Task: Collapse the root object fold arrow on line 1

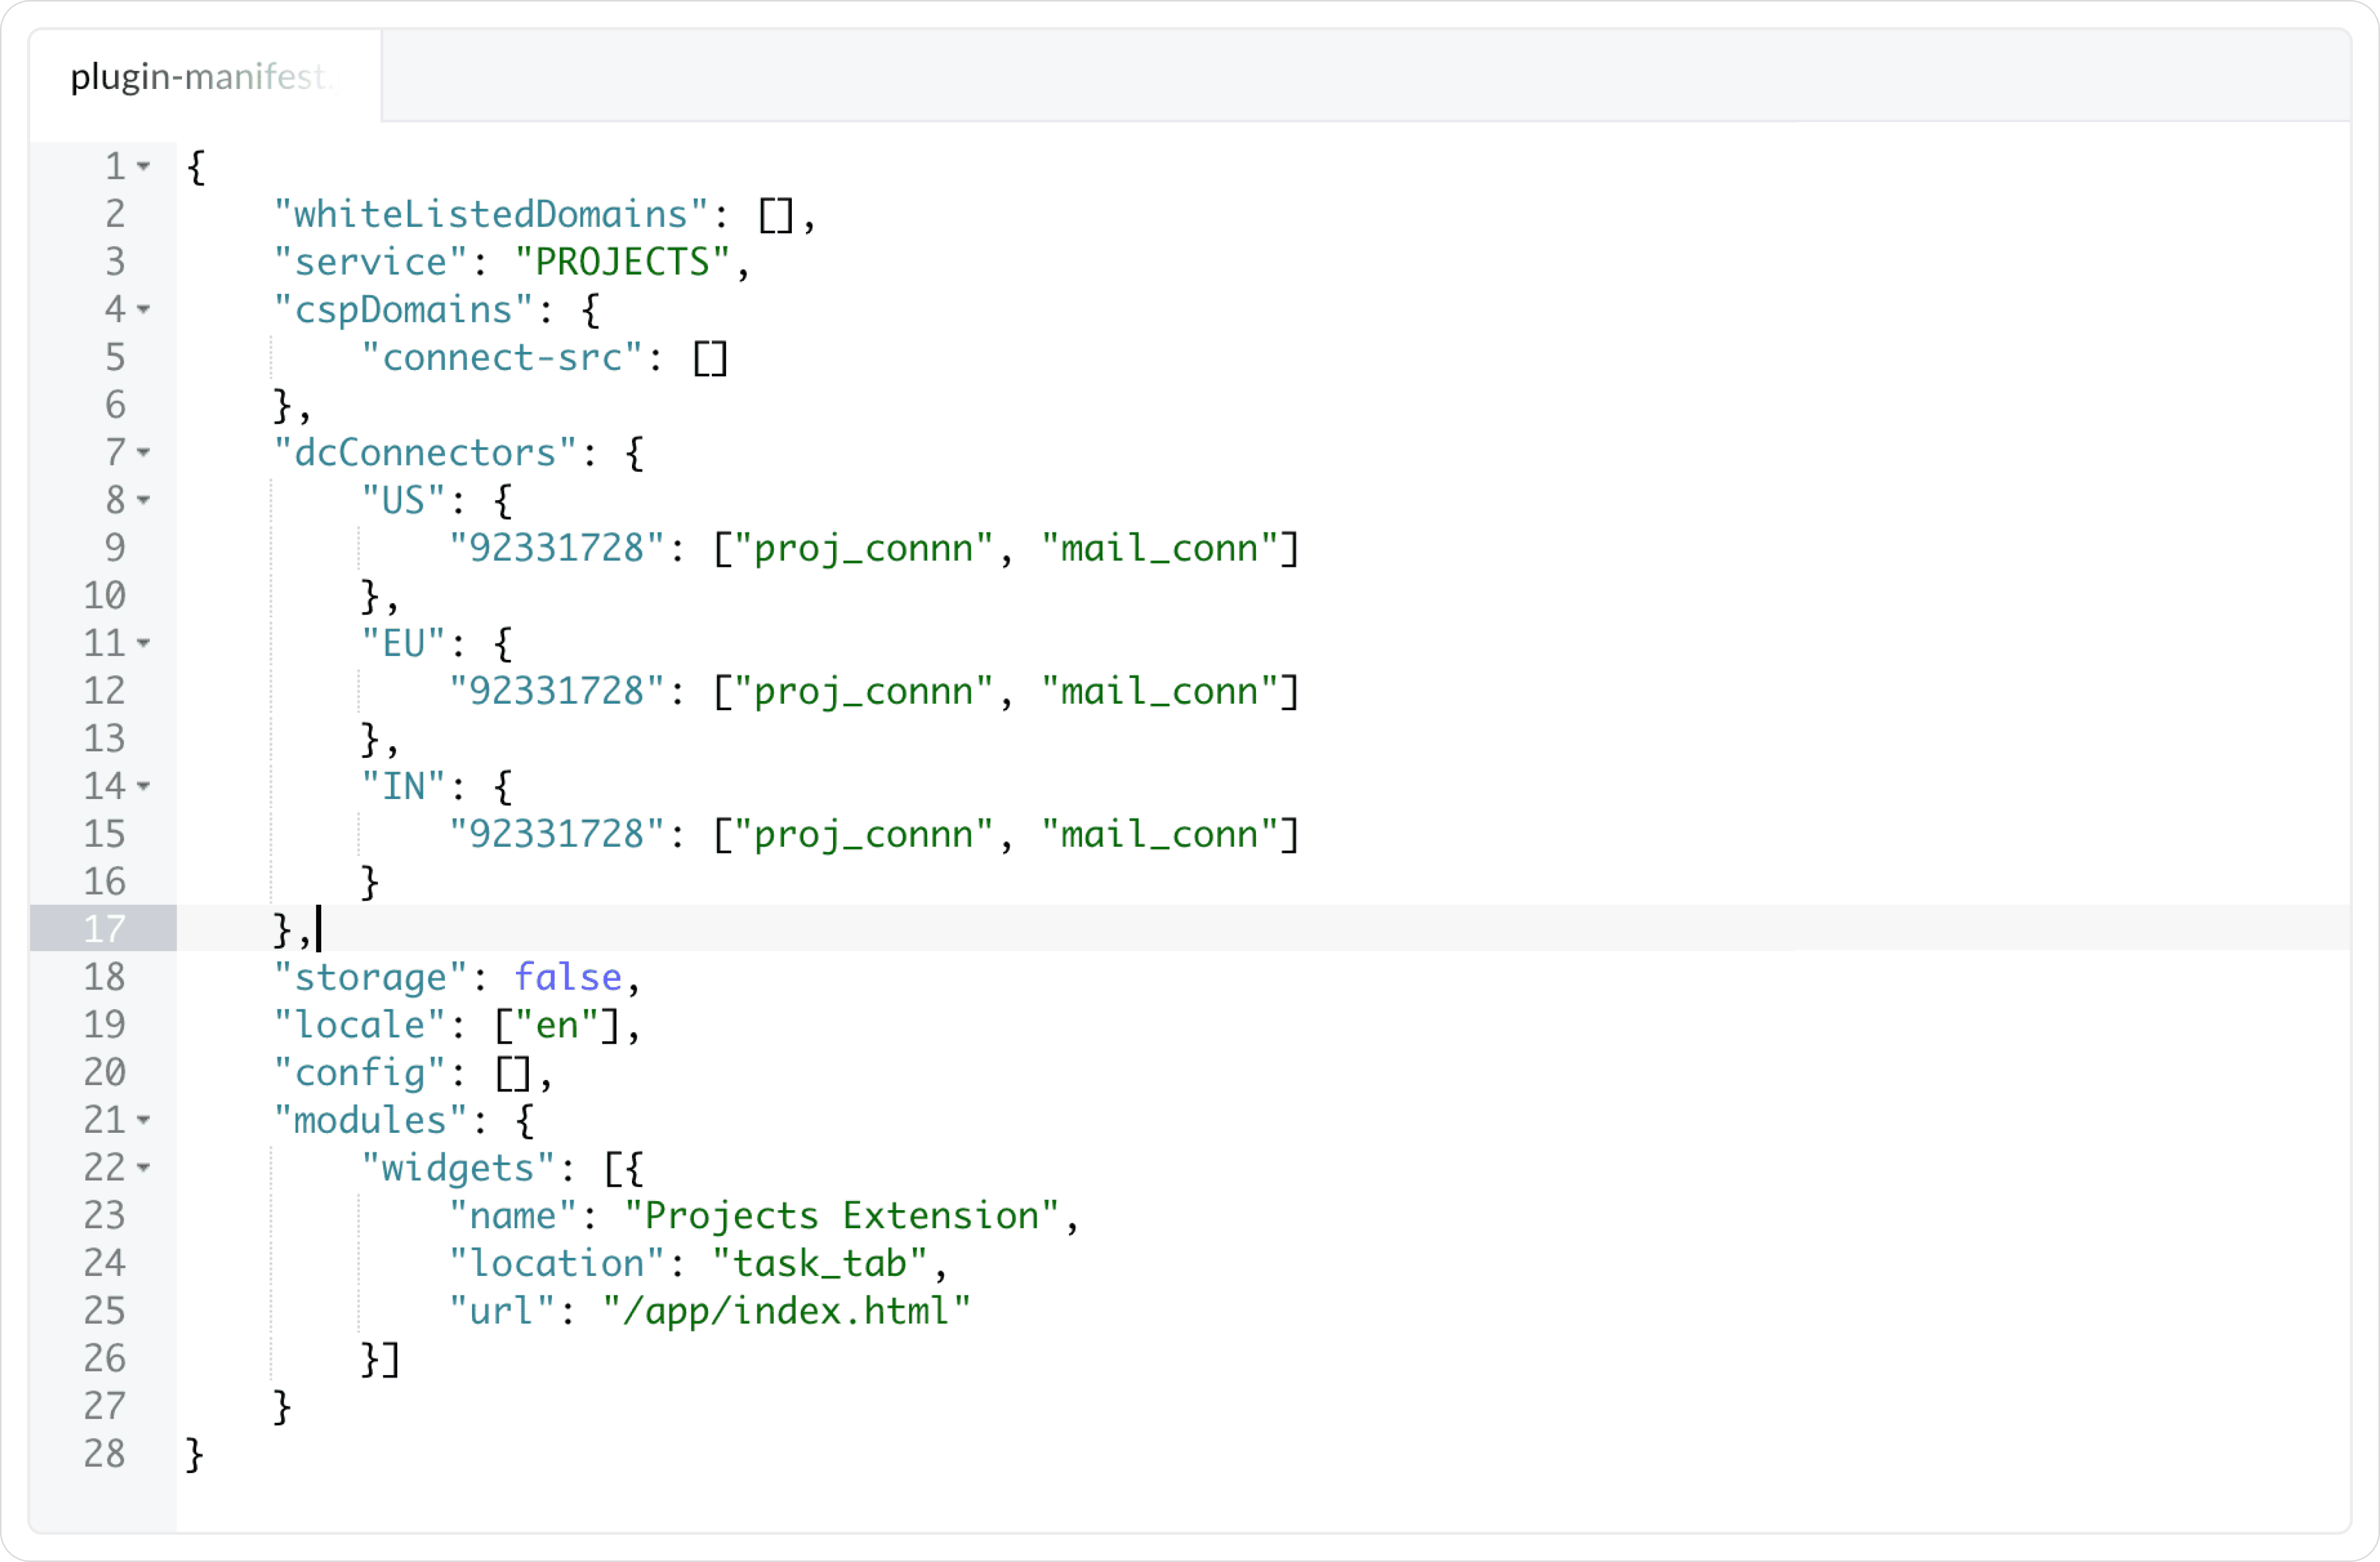Action: 144,166
